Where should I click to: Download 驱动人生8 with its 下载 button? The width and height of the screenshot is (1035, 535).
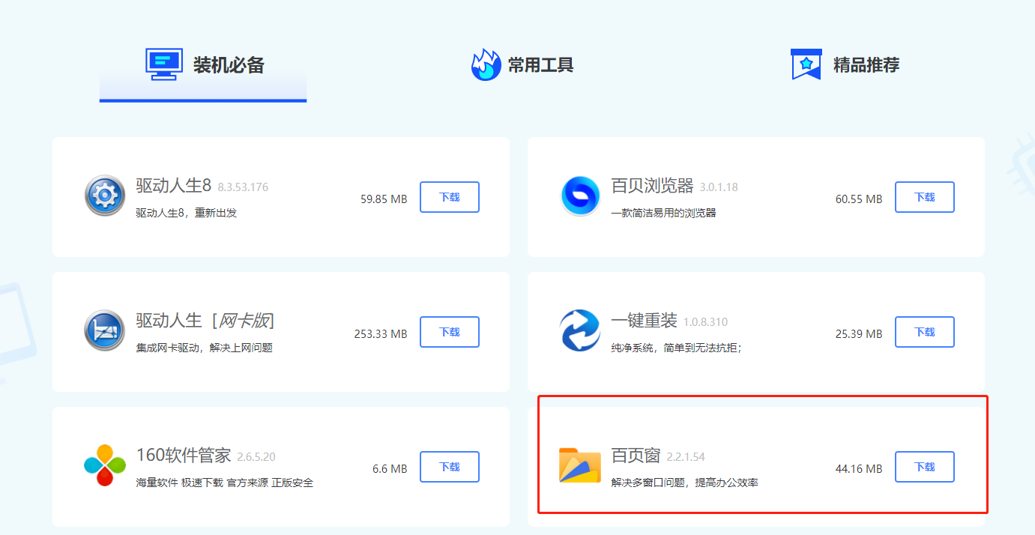(450, 197)
